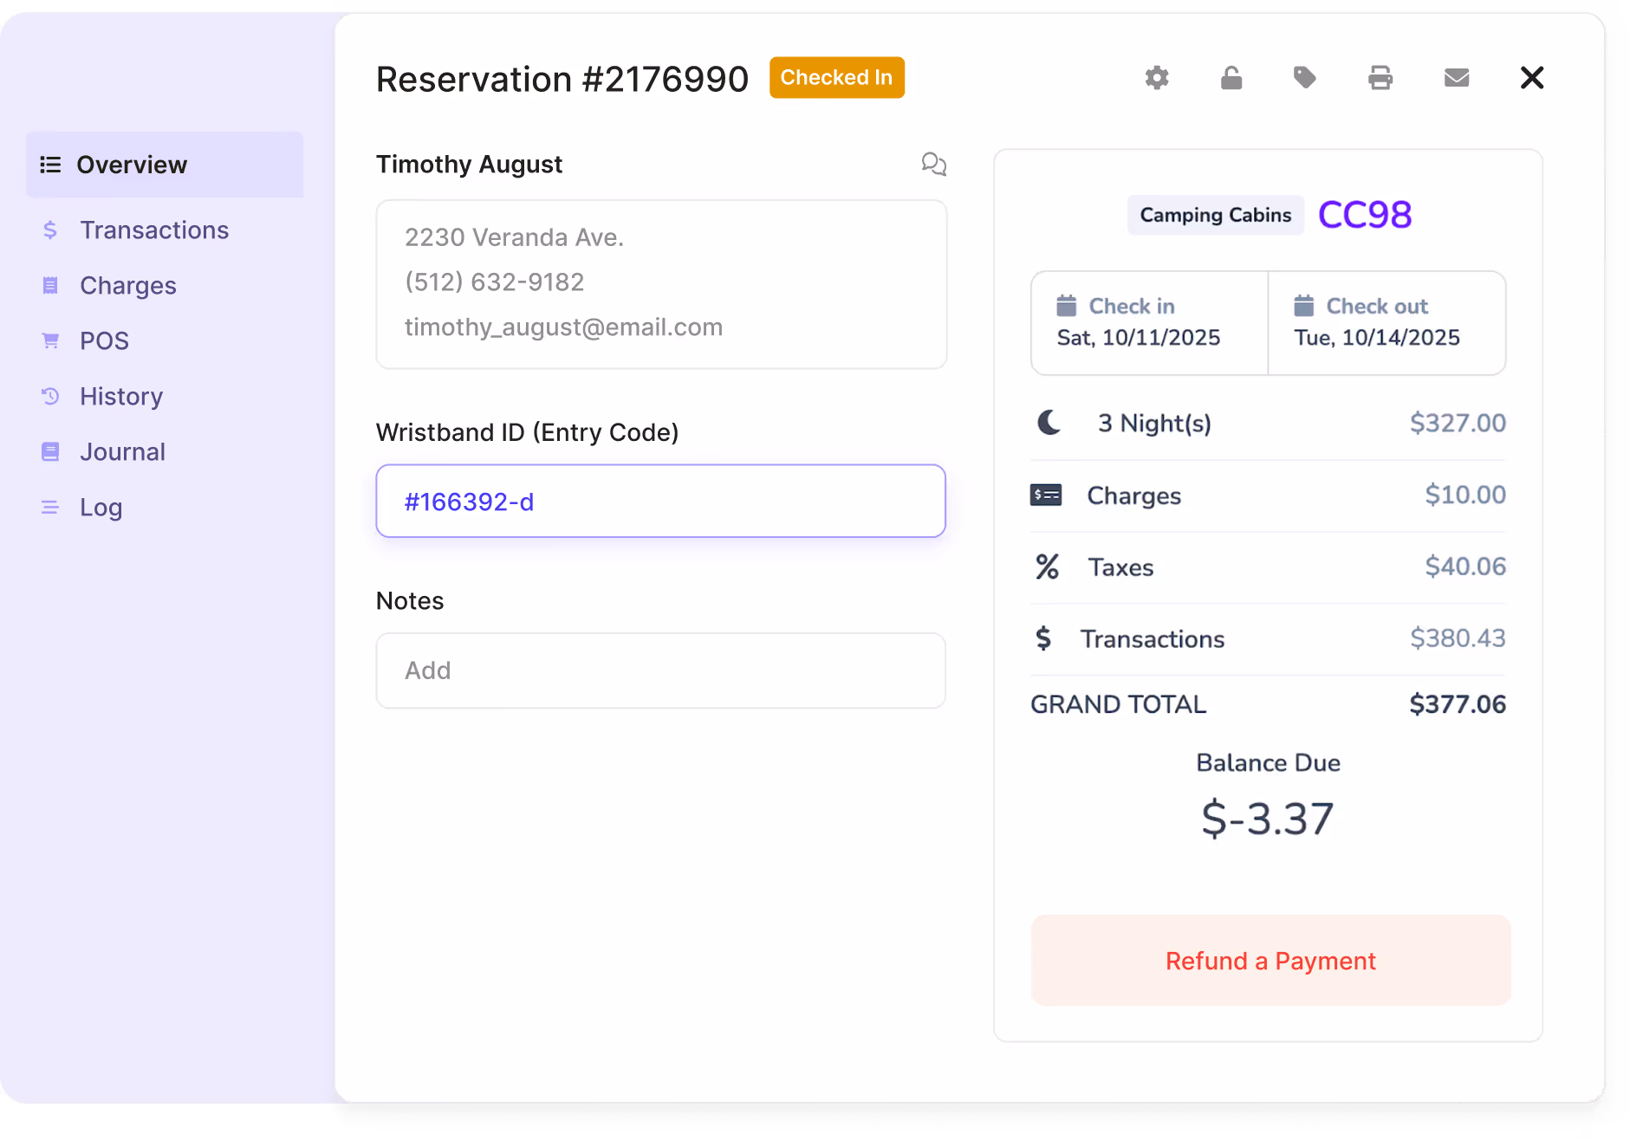Click the card icon next to Charges
The height and width of the screenshot is (1140, 1630).
(1047, 495)
